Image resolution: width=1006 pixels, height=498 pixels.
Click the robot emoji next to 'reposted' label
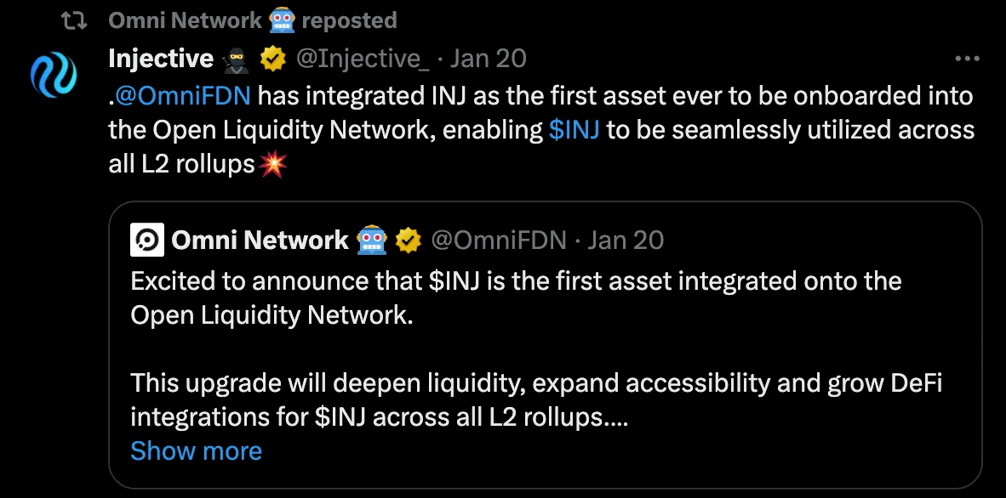(x=282, y=20)
